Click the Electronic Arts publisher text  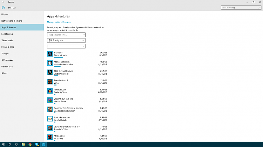click(x=60, y=55)
